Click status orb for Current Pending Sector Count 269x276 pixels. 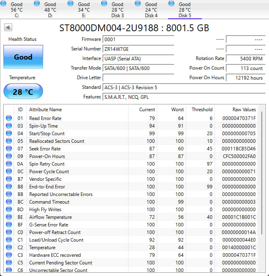coord(9,262)
